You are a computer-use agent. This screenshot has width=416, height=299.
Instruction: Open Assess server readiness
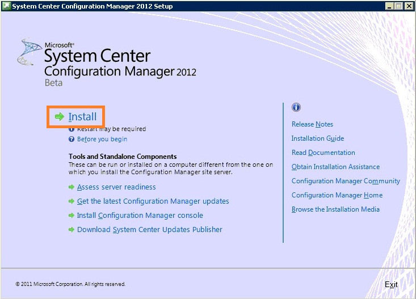[x=116, y=187]
